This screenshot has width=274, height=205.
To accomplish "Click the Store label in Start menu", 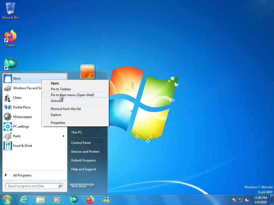I will [x=17, y=78].
